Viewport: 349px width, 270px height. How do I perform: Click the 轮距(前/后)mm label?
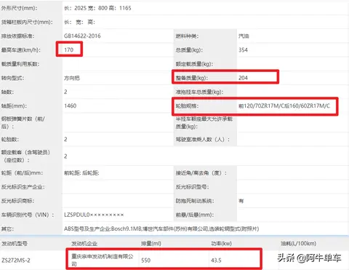click(x=22, y=173)
